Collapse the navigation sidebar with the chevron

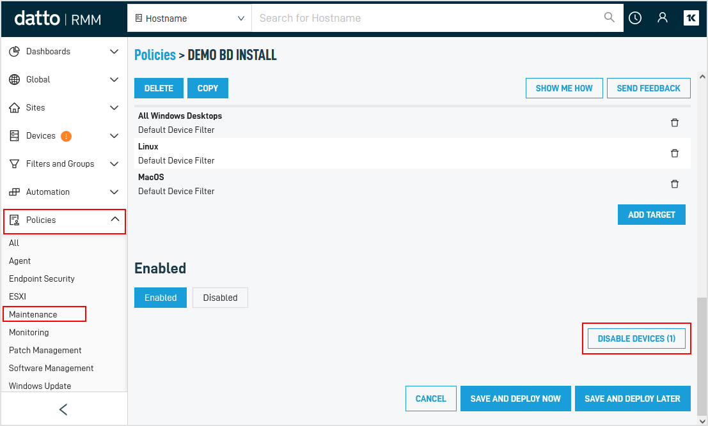tap(63, 409)
